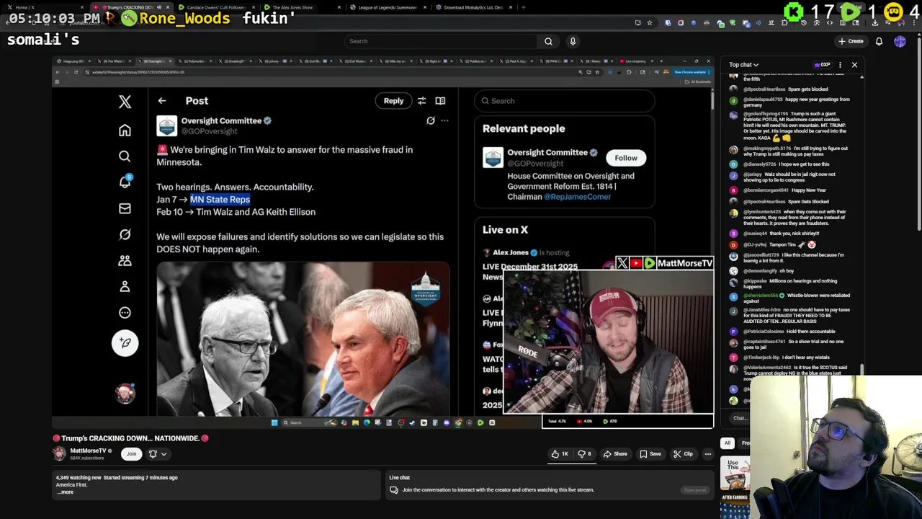Screen dimensions: 922x519
Task: Open Alex Jones live host link
Action: pos(511,253)
